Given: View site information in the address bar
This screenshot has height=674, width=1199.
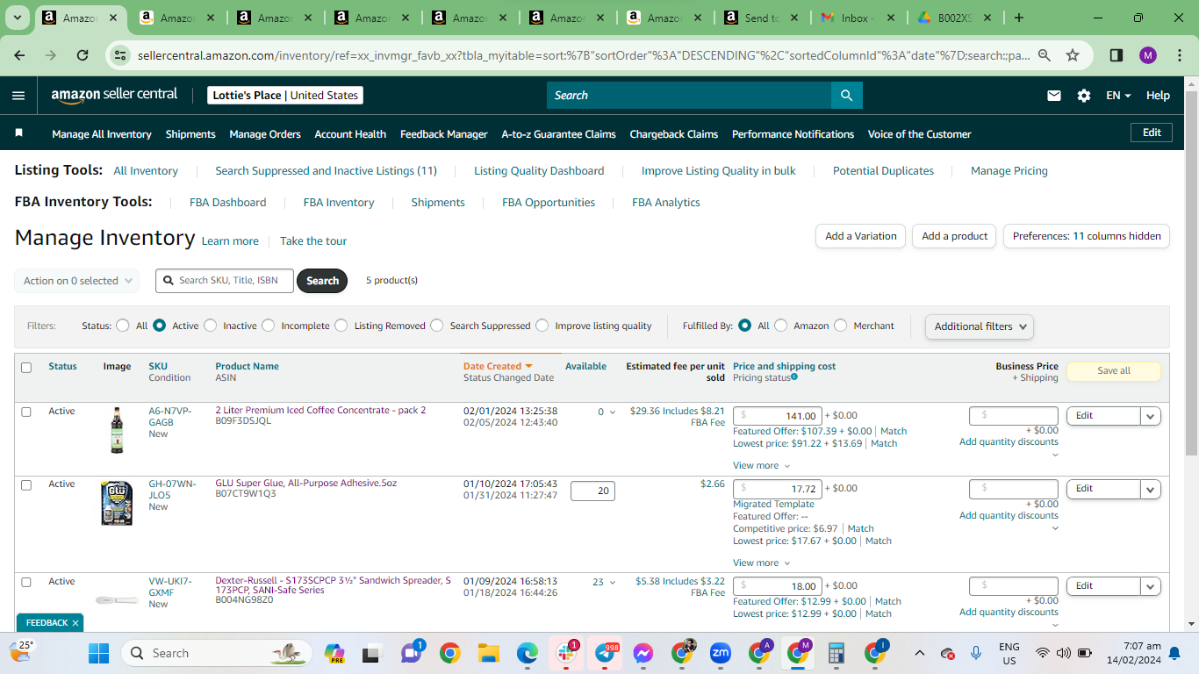Looking at the screenshot, I should pyautogui.click(x=120, y=55).
